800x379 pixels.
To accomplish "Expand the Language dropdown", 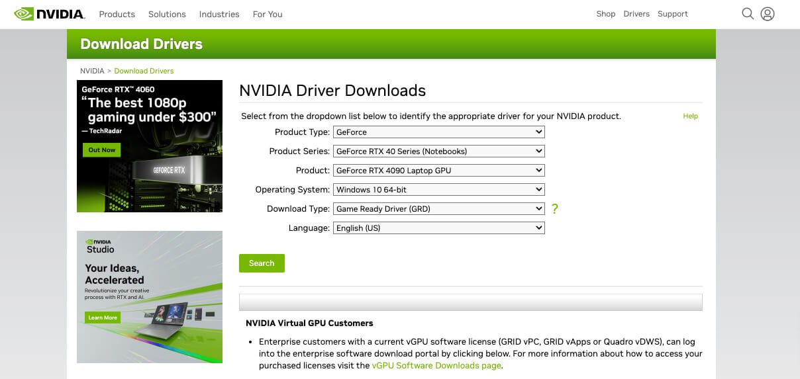I will (438, 228).
